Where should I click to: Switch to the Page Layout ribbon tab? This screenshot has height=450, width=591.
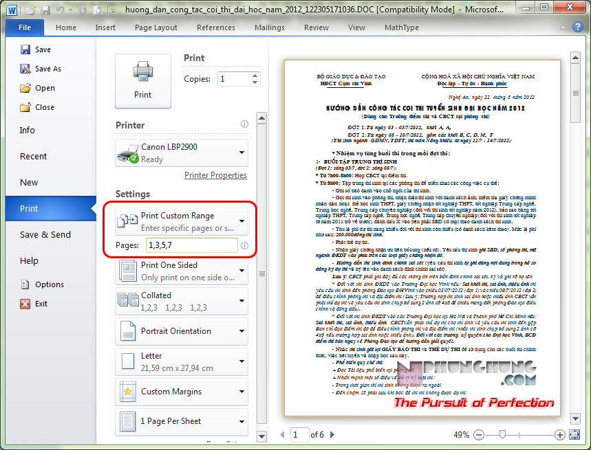pos(156,27)
